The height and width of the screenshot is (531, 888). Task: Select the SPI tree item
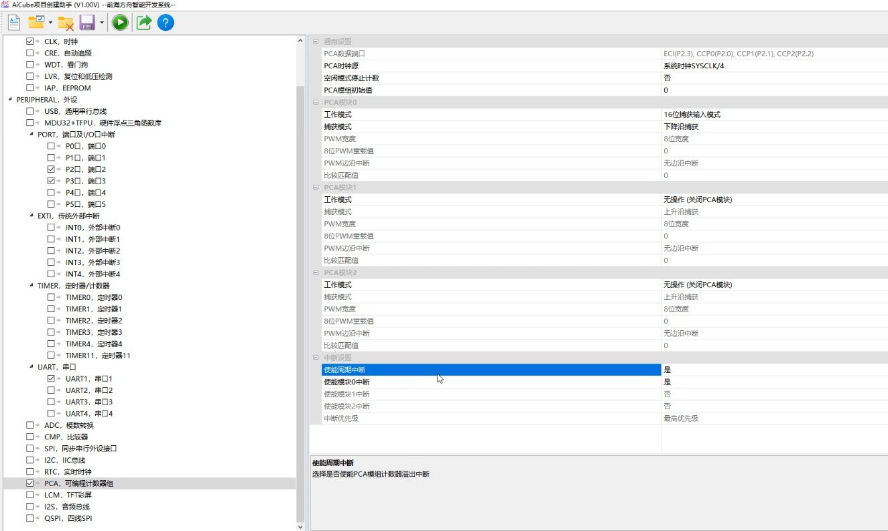[x=75, y=449]
